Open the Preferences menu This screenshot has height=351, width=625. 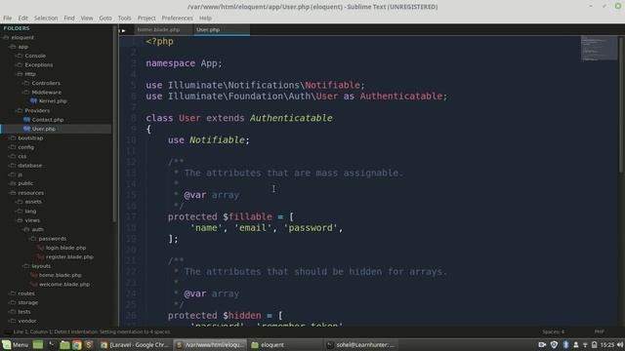point(177,18)
